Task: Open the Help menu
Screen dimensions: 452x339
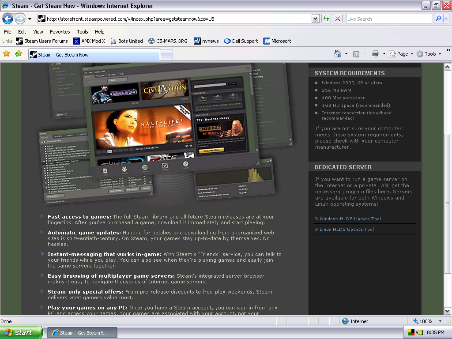Action: click(99, 32)
